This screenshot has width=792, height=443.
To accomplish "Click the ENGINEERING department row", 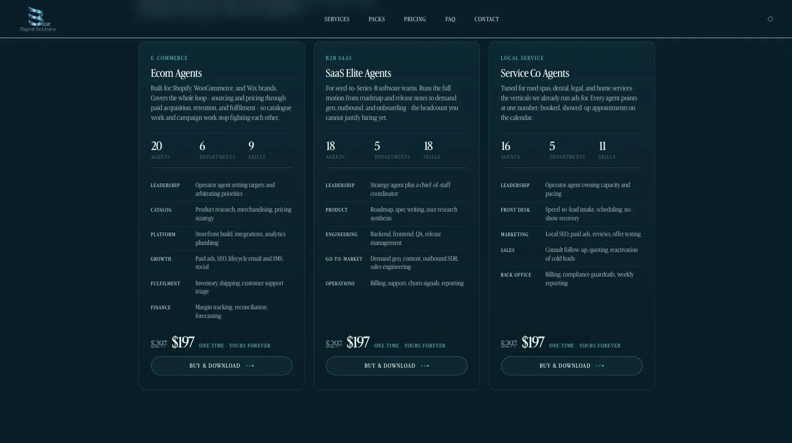I will [x=397, y=238].
